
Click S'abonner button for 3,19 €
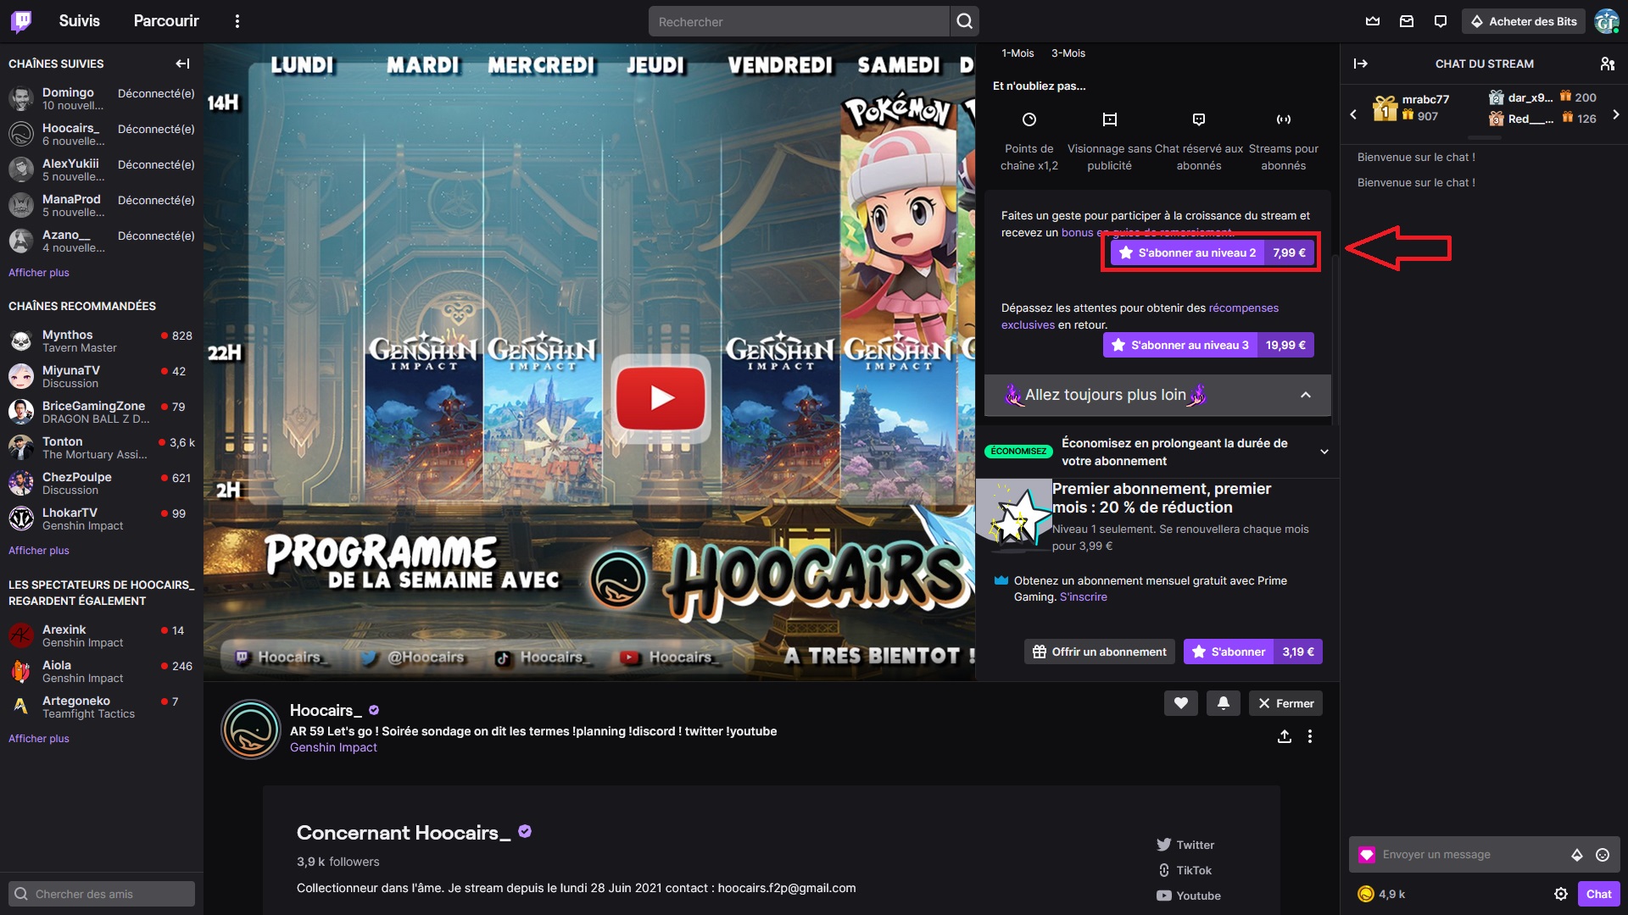1253,652
